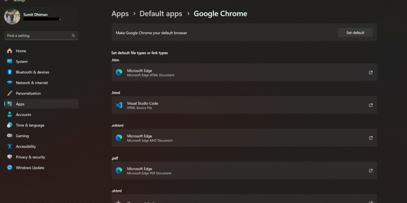The image size is (407, 203).
Task: Open Time & language settings
Action: (41, 125)
